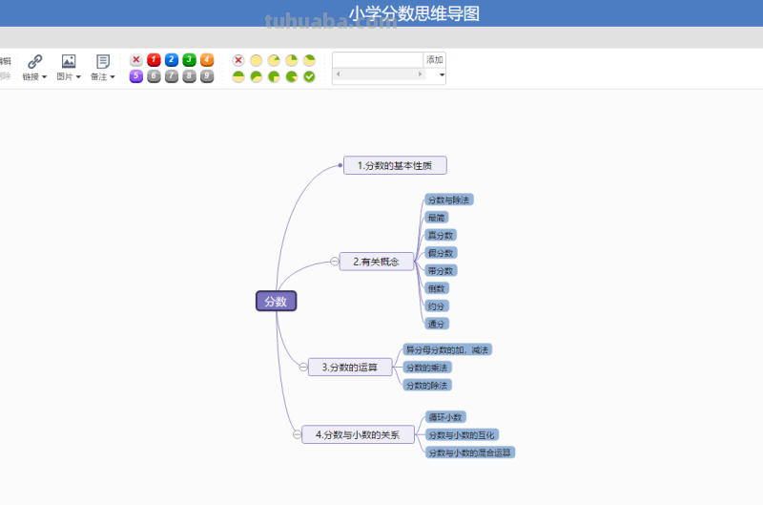The image size is (763, 505).
Task: Select the 通分 subnode
Action: (x=437, y=324)
